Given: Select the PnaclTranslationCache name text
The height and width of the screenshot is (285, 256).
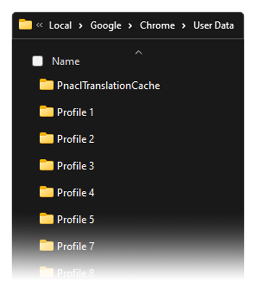Looking at the screenshot, I should click(108, 86).
